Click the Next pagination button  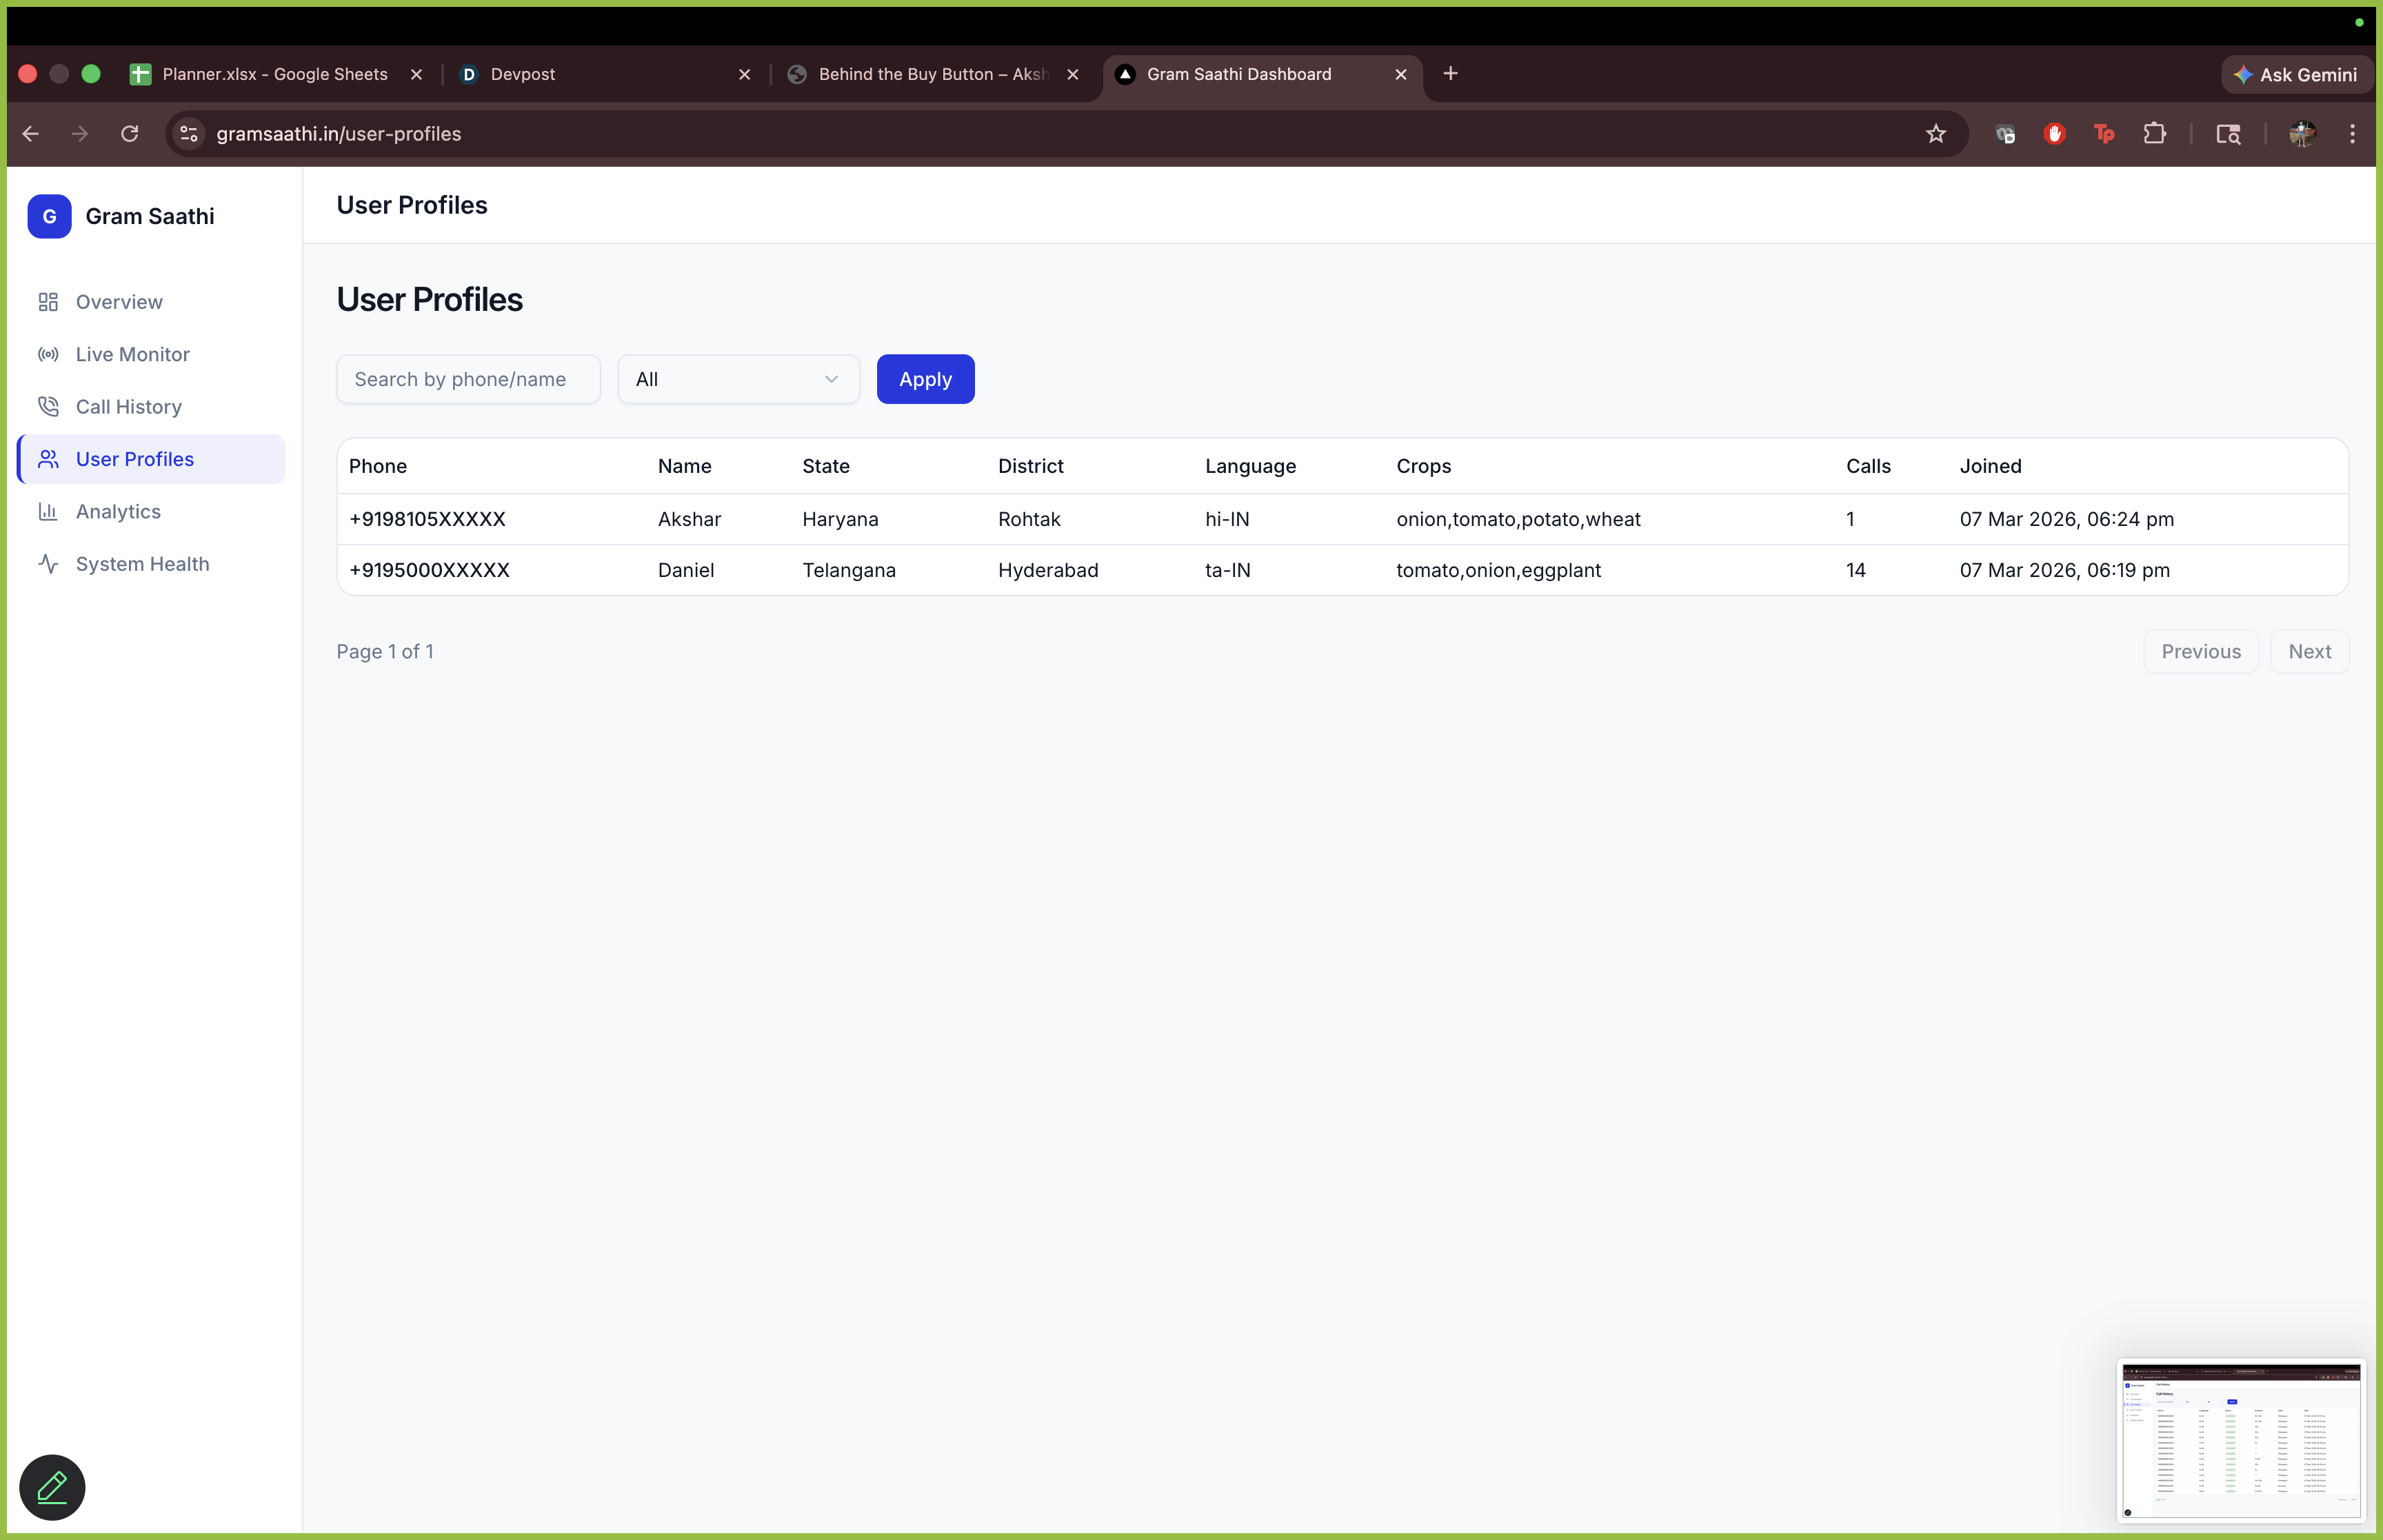2308,651
